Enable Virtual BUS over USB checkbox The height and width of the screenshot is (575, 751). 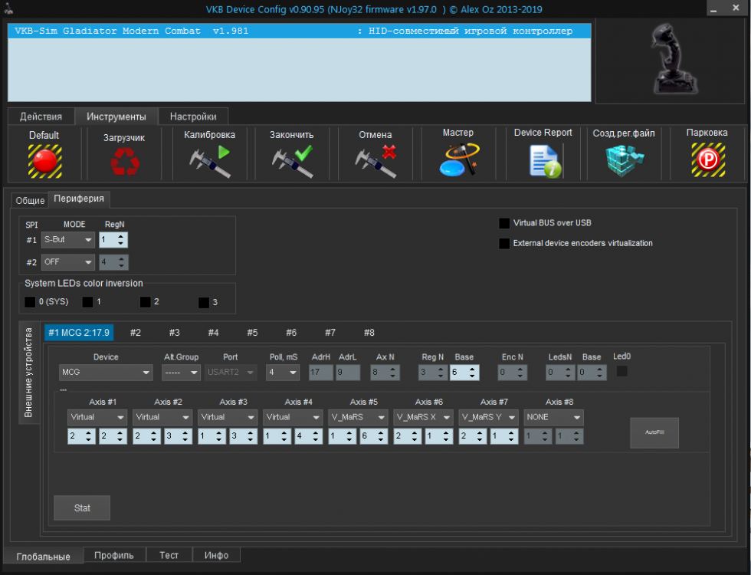[x=504, y=223]
